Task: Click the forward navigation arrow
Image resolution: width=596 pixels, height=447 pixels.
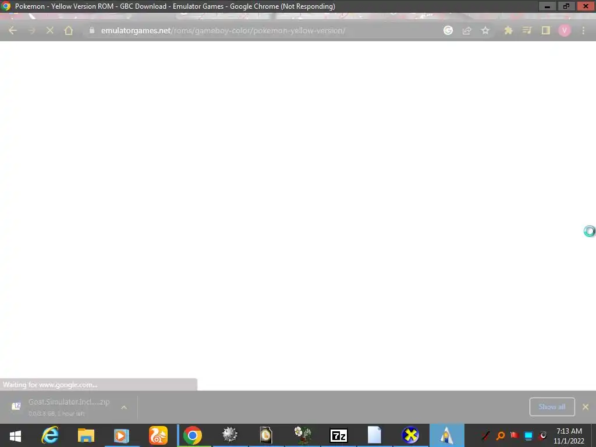Action: [31, 30]
